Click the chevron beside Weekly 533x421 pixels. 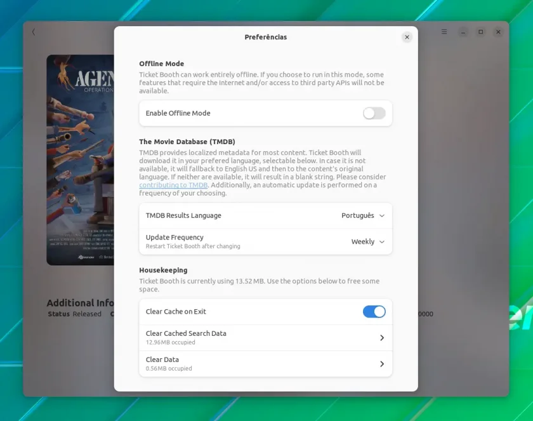pyautogui.click(x=382, y=242)
